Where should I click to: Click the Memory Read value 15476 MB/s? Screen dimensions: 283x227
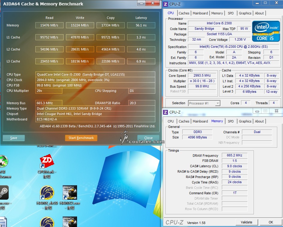pyautogui.click(x=49, y=25)
